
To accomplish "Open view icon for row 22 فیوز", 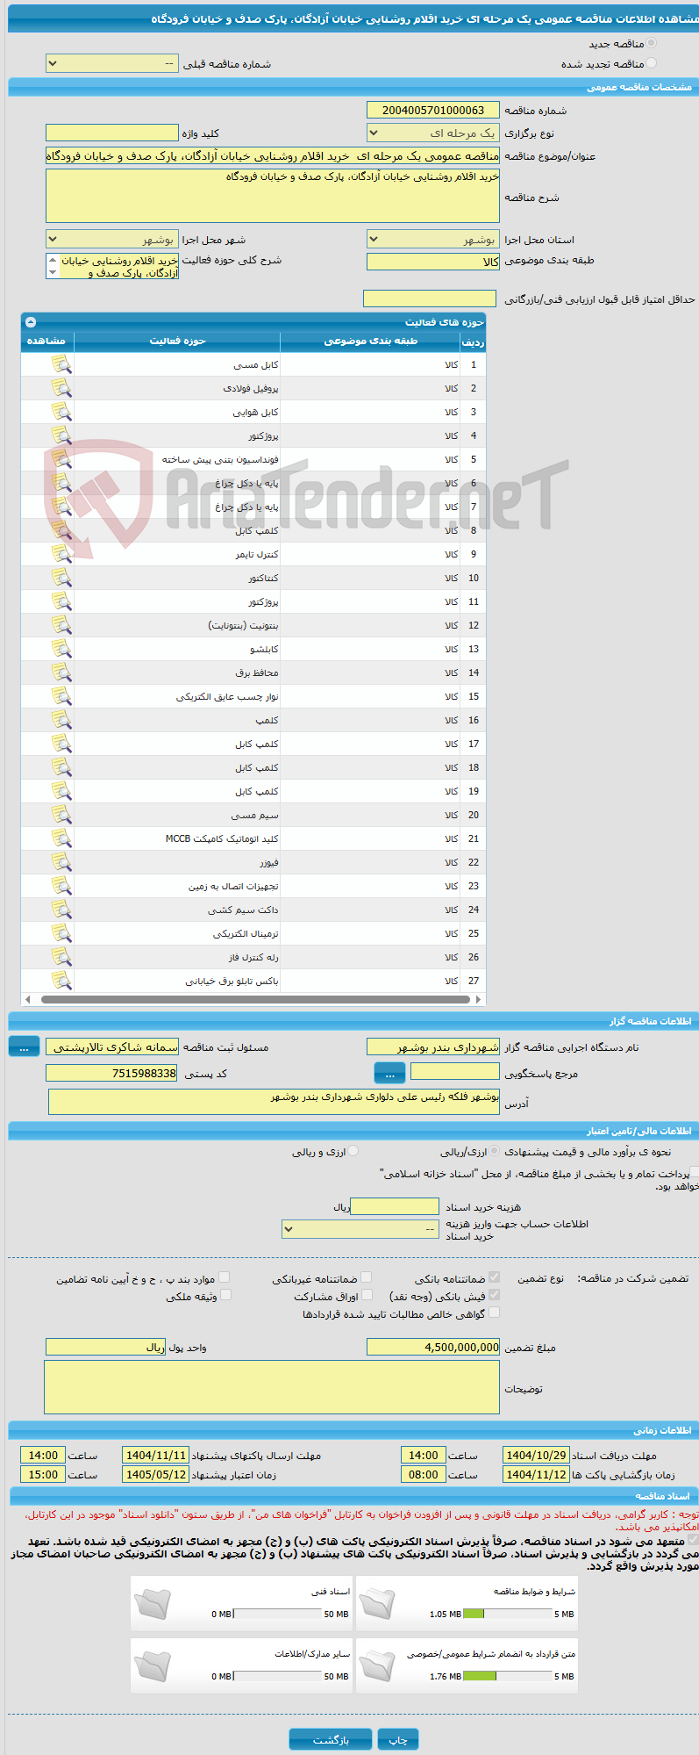I will (61, 862).
